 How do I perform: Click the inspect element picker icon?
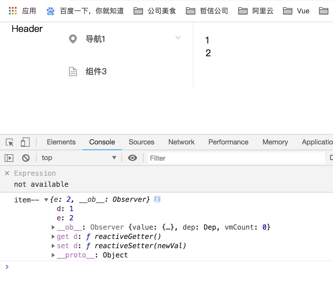click(x=10, y=142)
